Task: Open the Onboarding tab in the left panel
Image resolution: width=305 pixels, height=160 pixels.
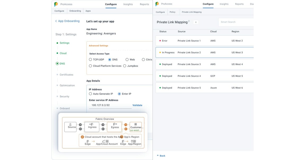Action: click(x=75, y=11)
